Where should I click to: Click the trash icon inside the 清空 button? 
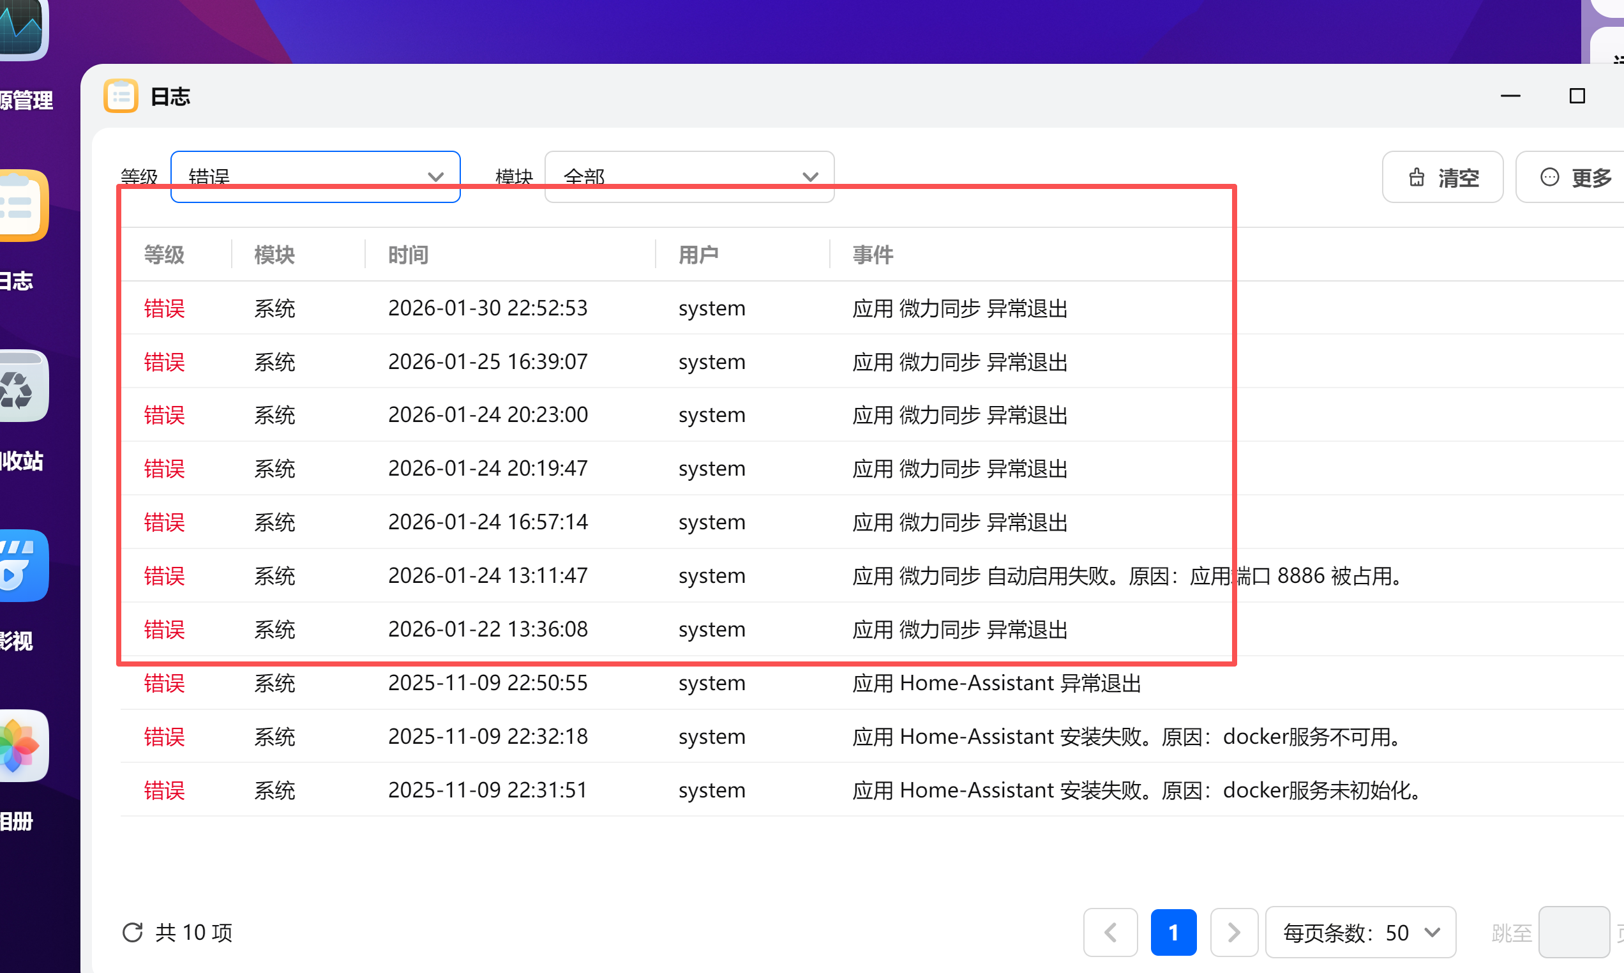pyautogui.click(x=1416, y=176)
